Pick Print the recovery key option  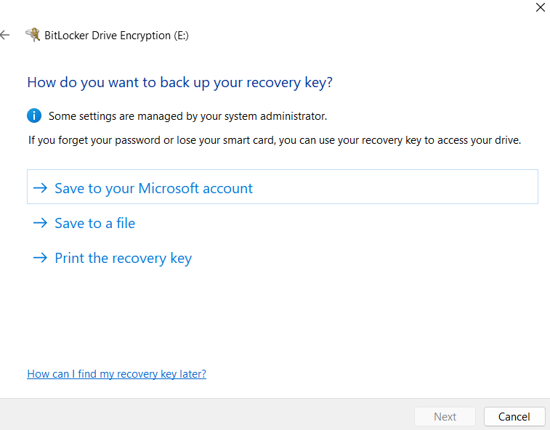tap(123, 258)
